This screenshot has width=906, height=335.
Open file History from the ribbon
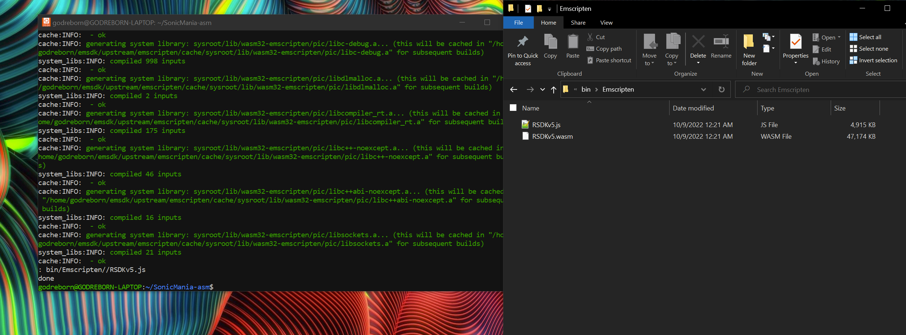(x=826, y=61)
